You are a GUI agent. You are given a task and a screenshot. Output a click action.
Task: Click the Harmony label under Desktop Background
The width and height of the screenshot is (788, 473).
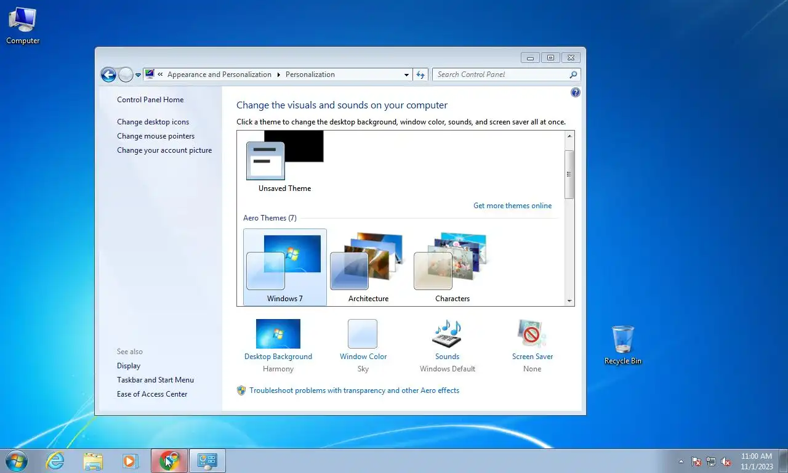click(278, 369)
